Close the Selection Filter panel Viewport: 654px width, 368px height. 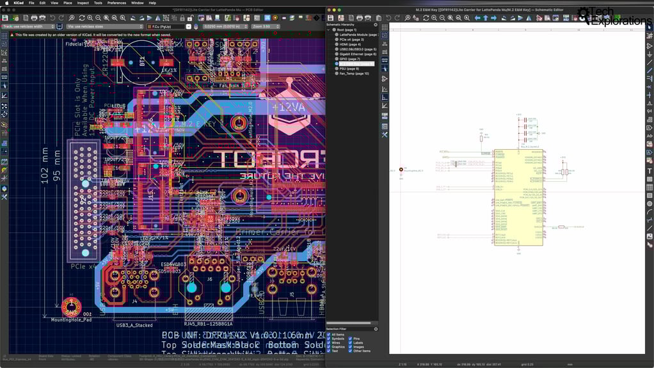[376, 329]
